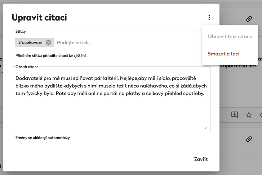The width and height of the screenshot is (262, 175).
Task: Click the top-right link icon
Action: (249, 19)
